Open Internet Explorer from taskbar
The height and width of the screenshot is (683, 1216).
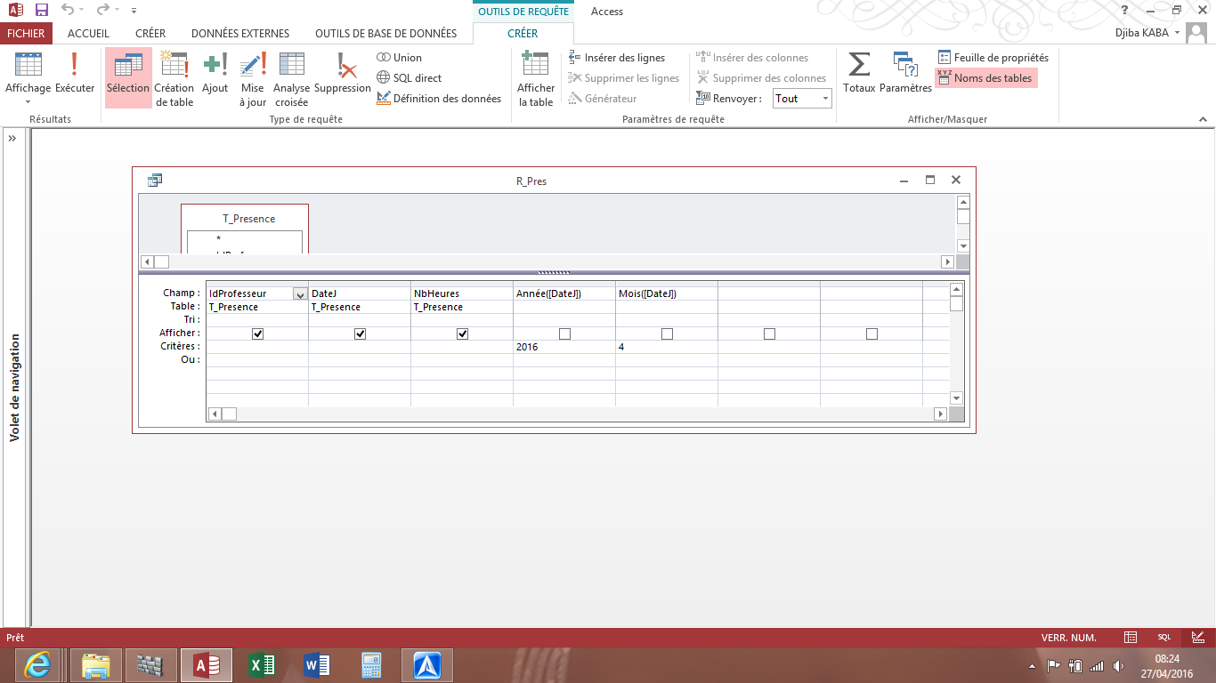click(x=36, y=665)
